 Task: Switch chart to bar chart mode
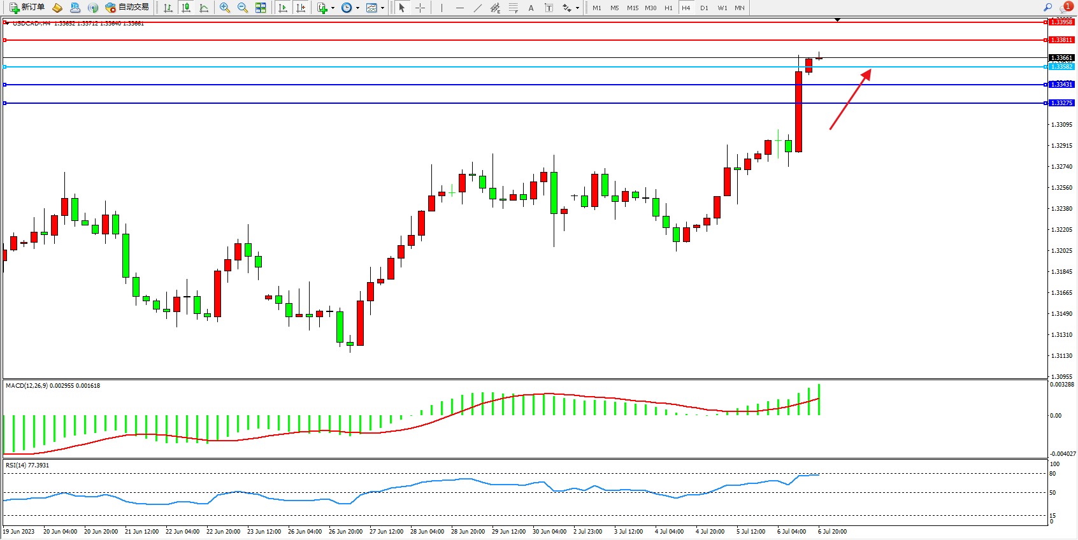pos(168,8)
